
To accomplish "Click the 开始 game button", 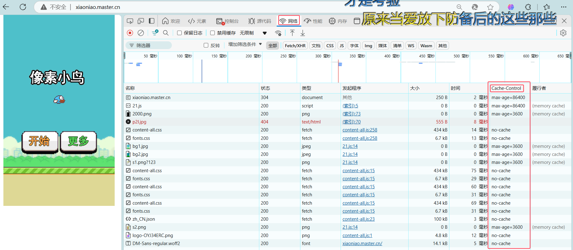I will pyautogui.click(x=40, y=142).
